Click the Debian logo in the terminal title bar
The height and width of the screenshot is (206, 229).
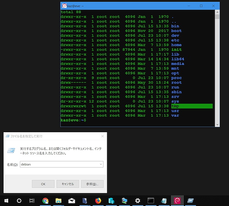(x=64, y=6)
